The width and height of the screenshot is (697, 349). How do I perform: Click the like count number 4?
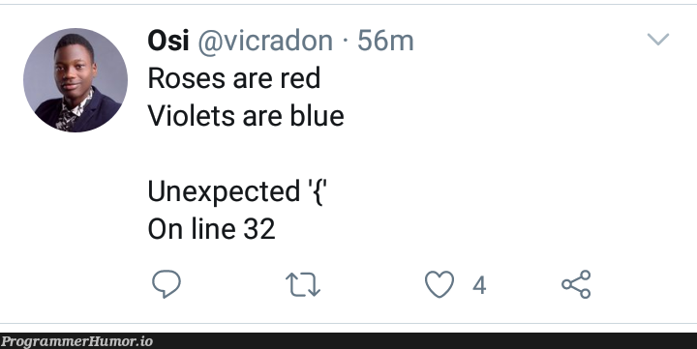479,285
